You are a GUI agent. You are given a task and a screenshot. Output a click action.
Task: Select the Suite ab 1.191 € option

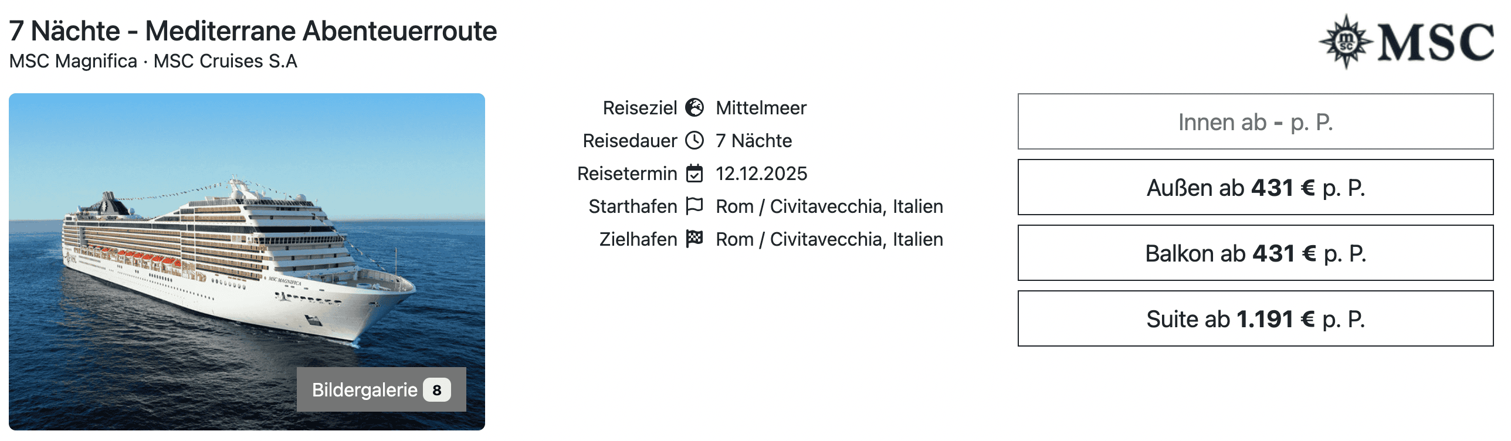coord(1255,319)
